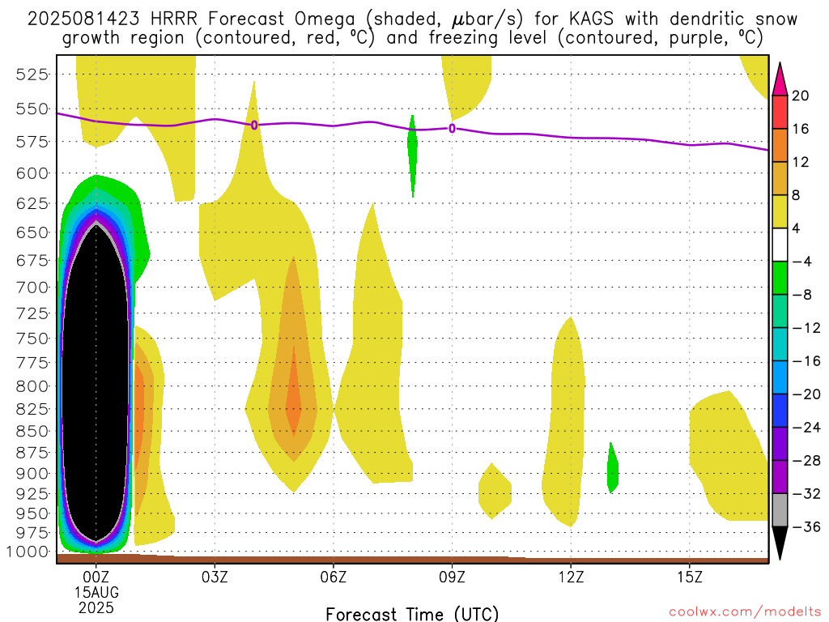The height and width of the screenshot is (622, 829).
Task: Click the 20 value on the colorbar
Action: (801, 96)
